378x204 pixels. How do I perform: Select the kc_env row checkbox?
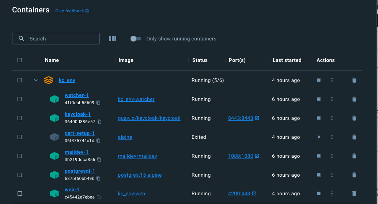pos(20,80)
